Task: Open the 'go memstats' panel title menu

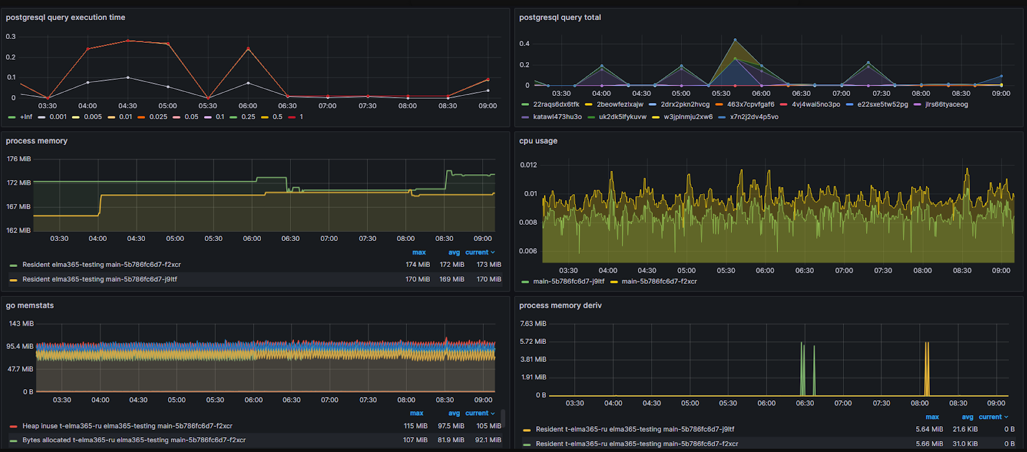Action: click(30, 305)
